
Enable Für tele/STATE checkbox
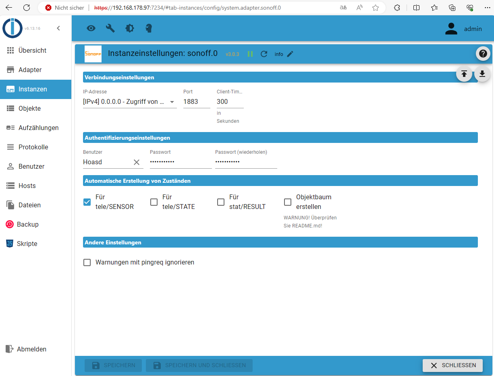(x=154, y=202)
